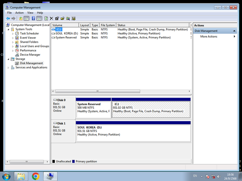The image size is (242, 181).
Task: Click the blue Primary partition legend swatch
Action: [x=73, y=161]
